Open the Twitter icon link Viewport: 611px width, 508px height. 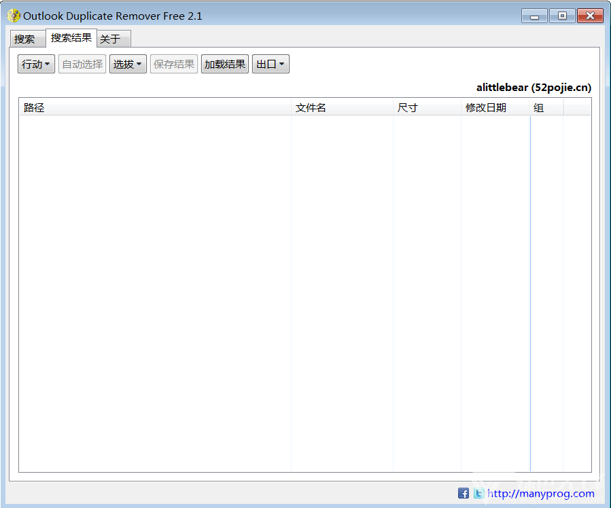[479, 493]
